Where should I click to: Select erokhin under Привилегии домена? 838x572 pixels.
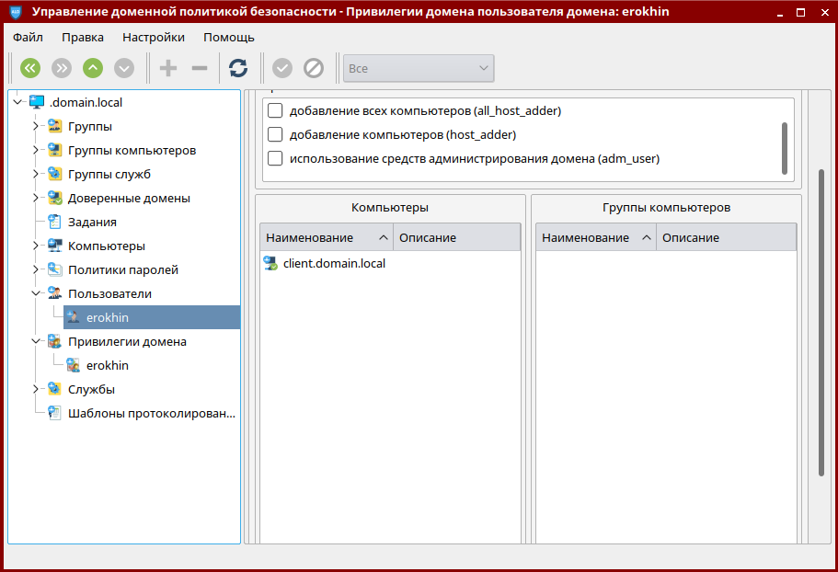coord(108,365)
